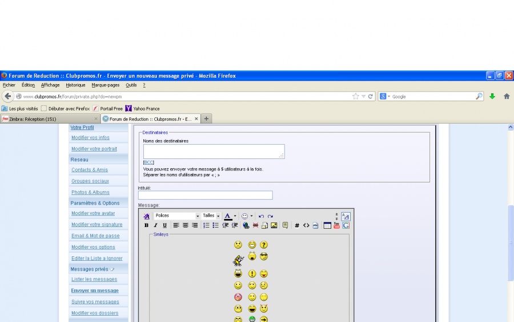Insert a YouTube video tag
This screenshot has height=322, width=514.
(x=336, y=225)
